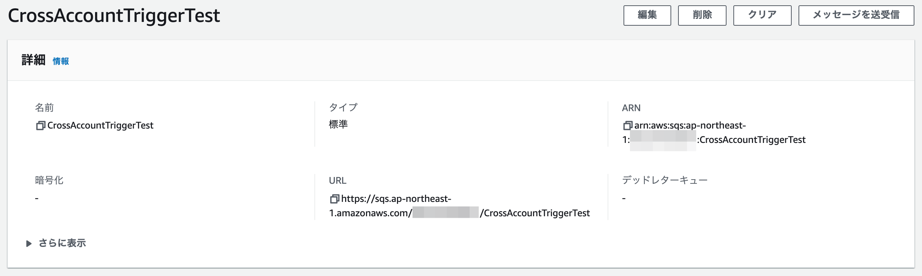Viewport: 922px width, 276px height.
Task: Click the CrossAccountTriggerTest page title
Action: tap(113, 16)
